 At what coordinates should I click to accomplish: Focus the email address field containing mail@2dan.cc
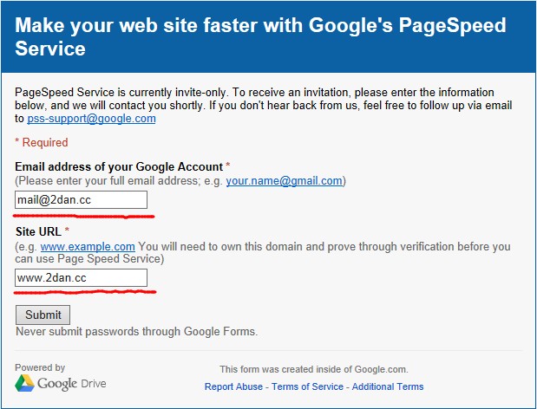tap(82, 199)
